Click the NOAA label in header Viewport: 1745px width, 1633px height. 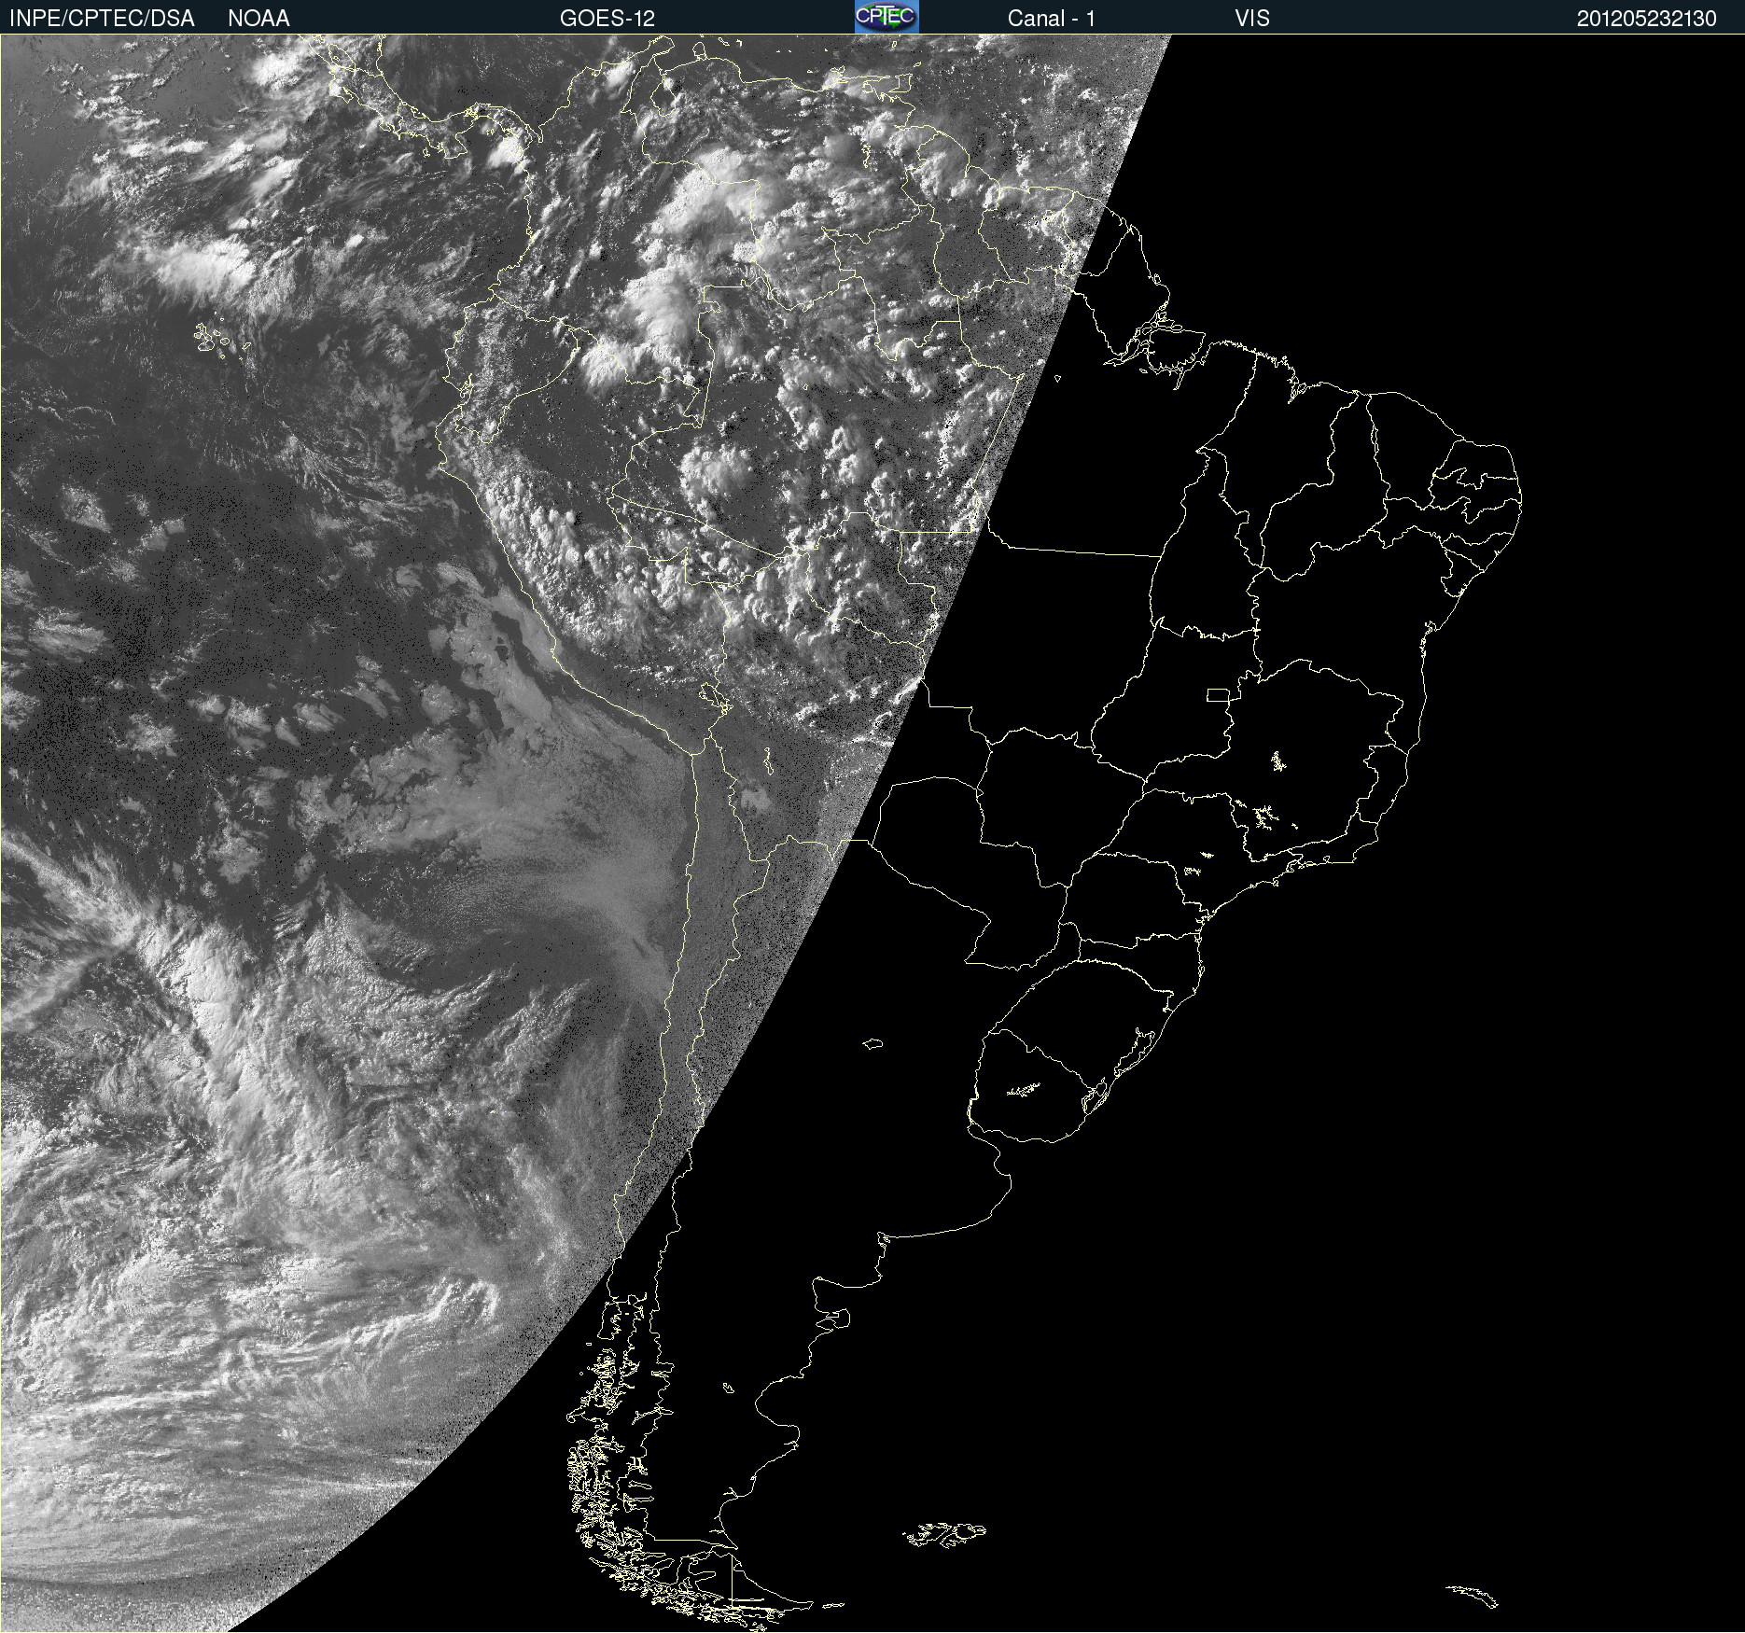[258, 19]
